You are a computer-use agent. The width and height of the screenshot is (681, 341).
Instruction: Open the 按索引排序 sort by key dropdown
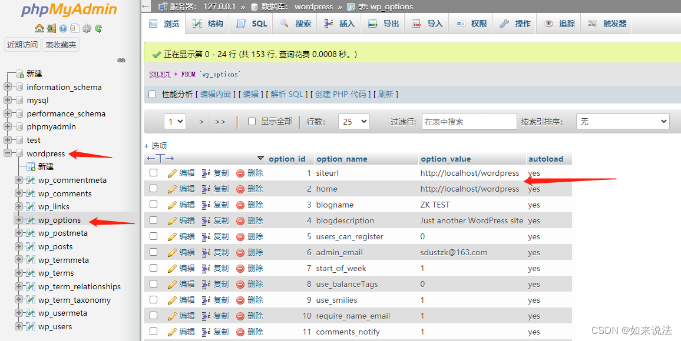[x=622, y=122]
